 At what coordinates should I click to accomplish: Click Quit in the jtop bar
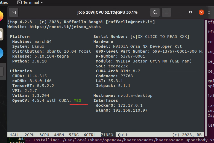tap(123, 135)
